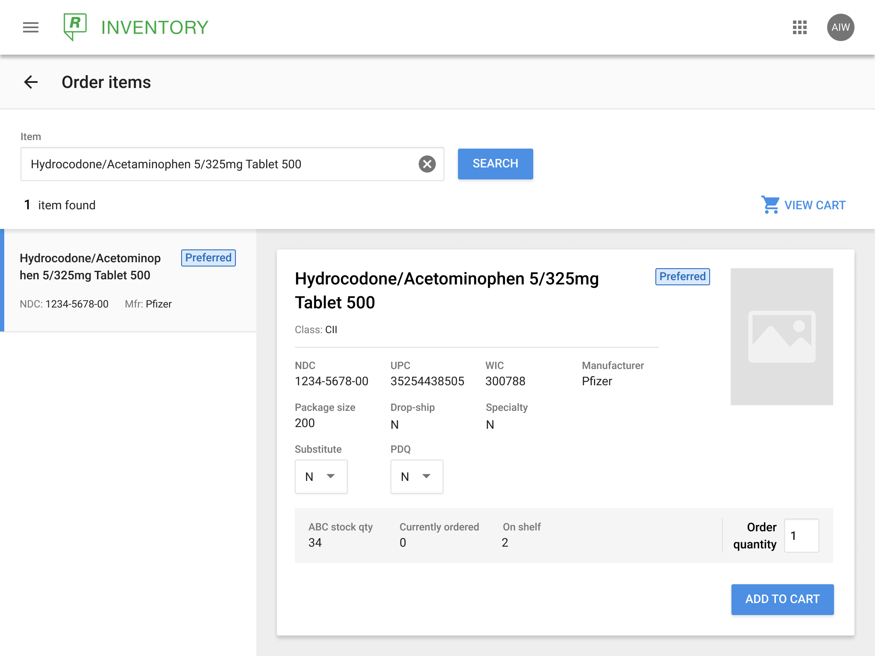Click the green Rx Inventory logo
The width and height of the screenshot is (875, 656).
coord(75,26)
